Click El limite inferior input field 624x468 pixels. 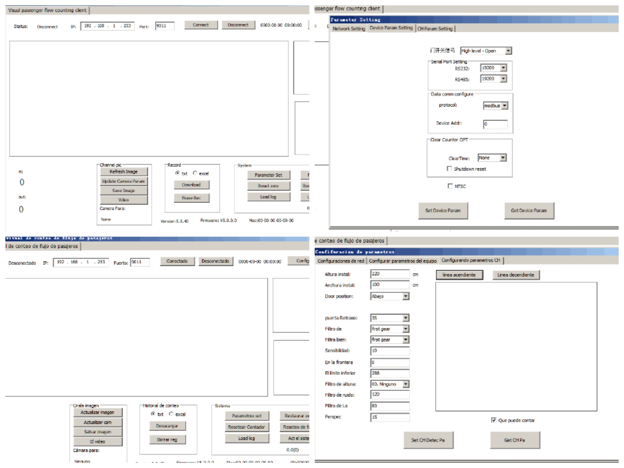pos(390,373)
